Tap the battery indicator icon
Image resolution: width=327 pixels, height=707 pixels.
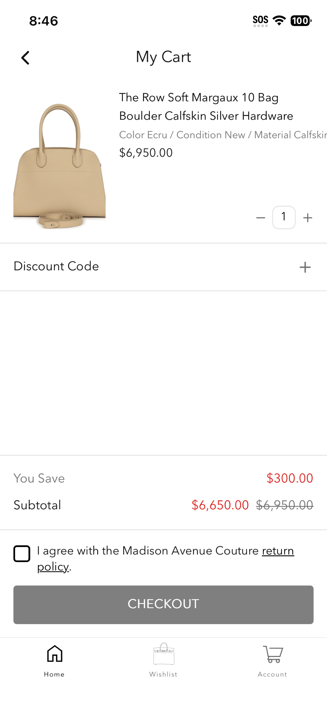tap(301, 21)
